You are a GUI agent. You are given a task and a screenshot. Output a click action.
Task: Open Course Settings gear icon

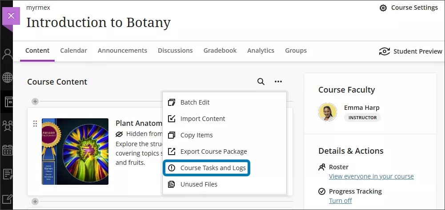click(x=383, y=8)
